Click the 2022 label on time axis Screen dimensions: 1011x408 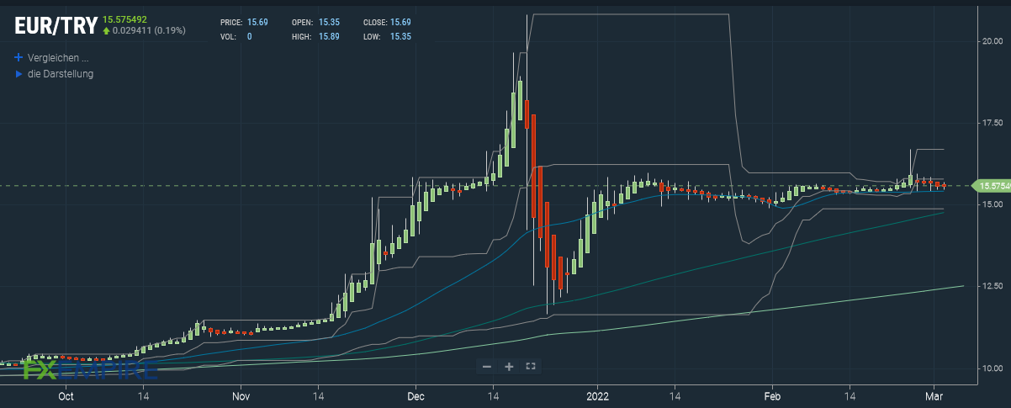pos(597,395)
